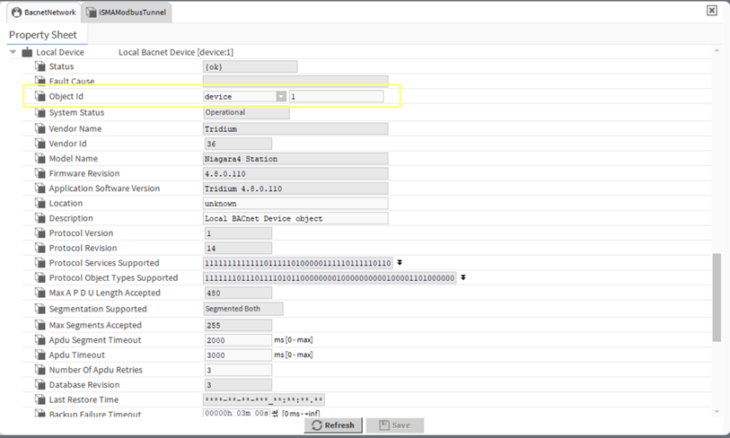Expand Protocol Services Supported bit list
The image size is (730, 438).
point(400,263)
